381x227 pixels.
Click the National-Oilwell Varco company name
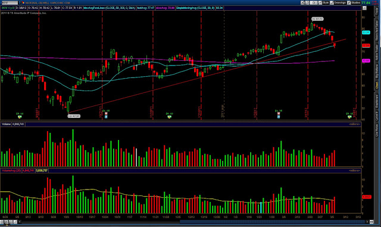click(48, 3)
